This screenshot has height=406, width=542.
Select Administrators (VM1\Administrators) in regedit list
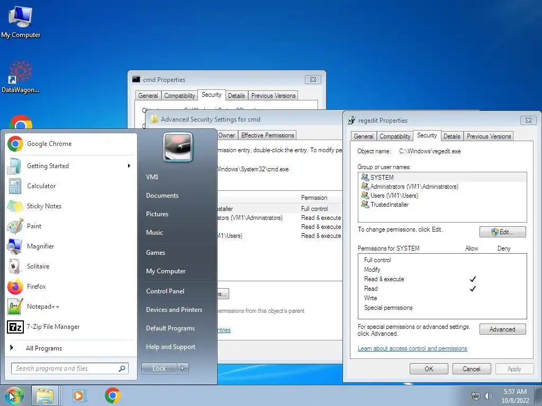point(442,187)
